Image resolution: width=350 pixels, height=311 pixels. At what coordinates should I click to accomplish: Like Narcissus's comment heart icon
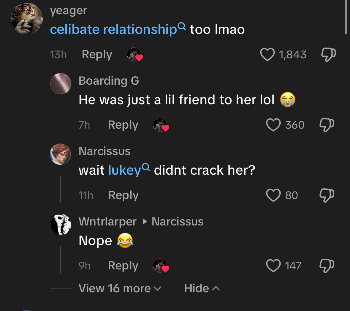point(273,195)
